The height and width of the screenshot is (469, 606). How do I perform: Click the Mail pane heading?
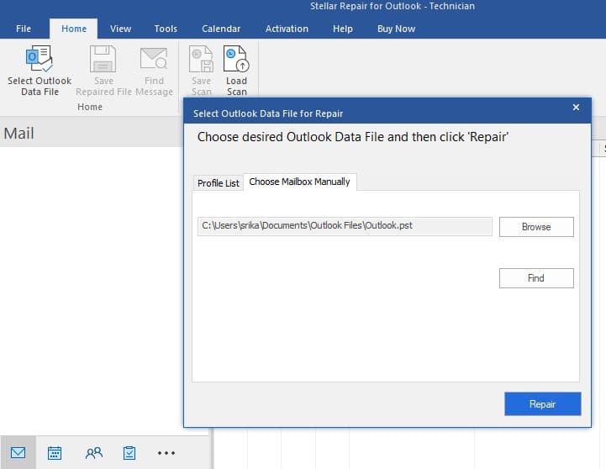(x=19, y=134)
